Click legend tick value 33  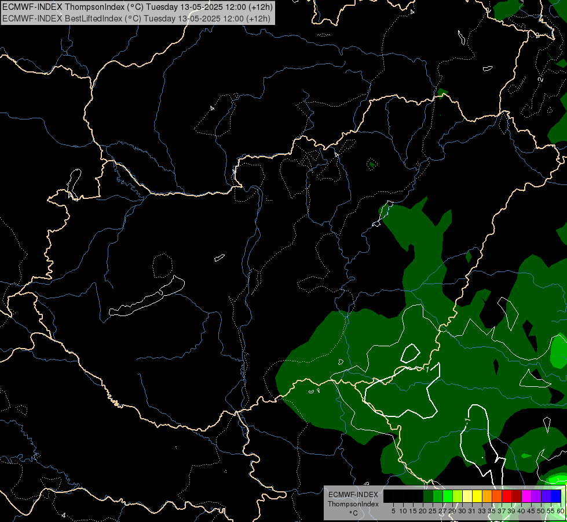482,511
